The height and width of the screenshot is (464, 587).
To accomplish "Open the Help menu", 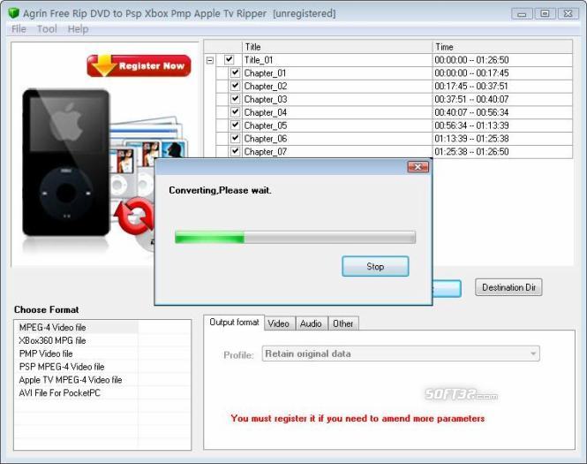I will click(x=78, y=29).
